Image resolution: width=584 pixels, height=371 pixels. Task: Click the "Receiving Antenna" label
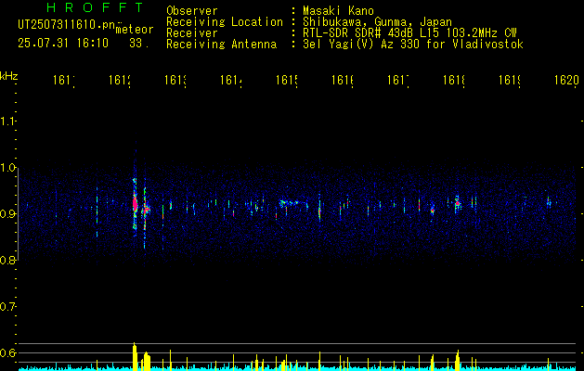click(x=222, y=45)
